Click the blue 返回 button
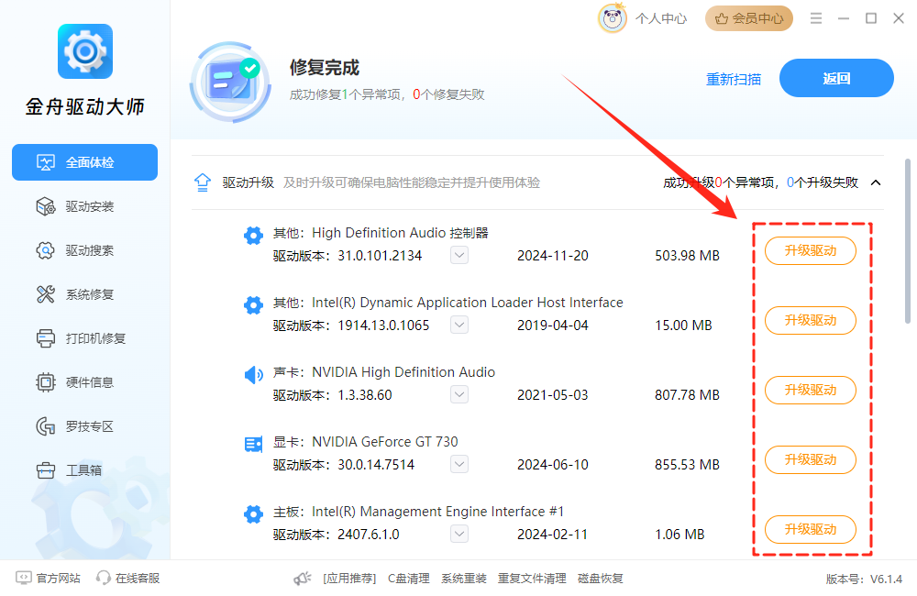 pos(836,78)
